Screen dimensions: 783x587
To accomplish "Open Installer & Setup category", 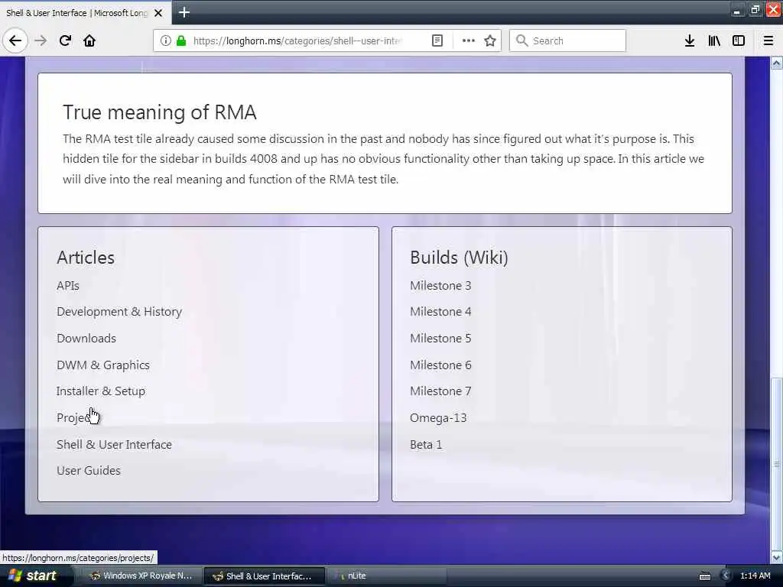I will 101,391.
